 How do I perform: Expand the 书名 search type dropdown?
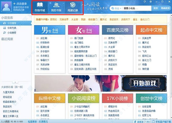click(116, 8)
